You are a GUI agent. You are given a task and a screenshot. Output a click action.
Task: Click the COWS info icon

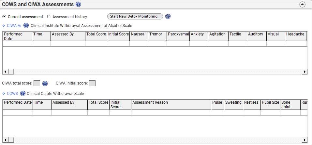click(23, 94)
